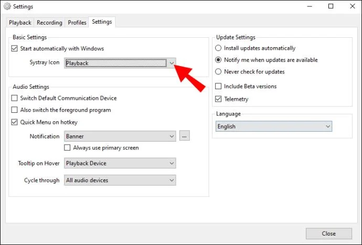Expand the Tooltip on Hover dropdown

point(120,163)
